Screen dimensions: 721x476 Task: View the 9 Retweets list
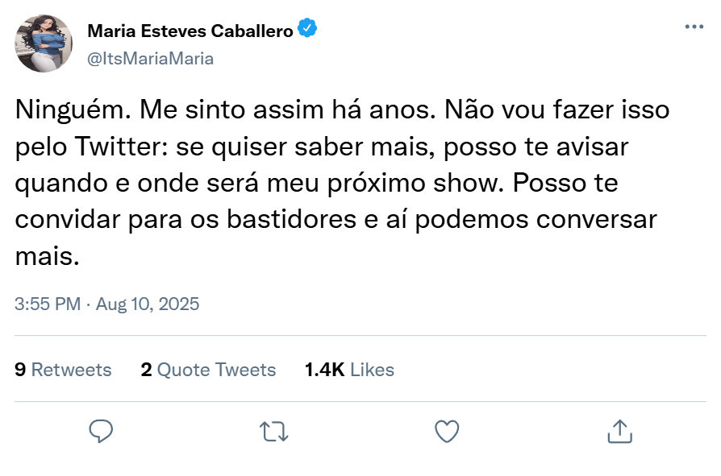[x=63, y=370]
